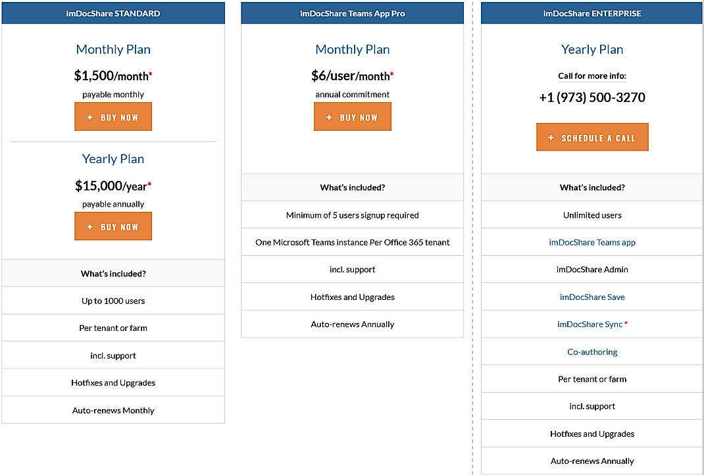Click BUY NOW under the $15,000 Yearly Plan

coord(113,226)
